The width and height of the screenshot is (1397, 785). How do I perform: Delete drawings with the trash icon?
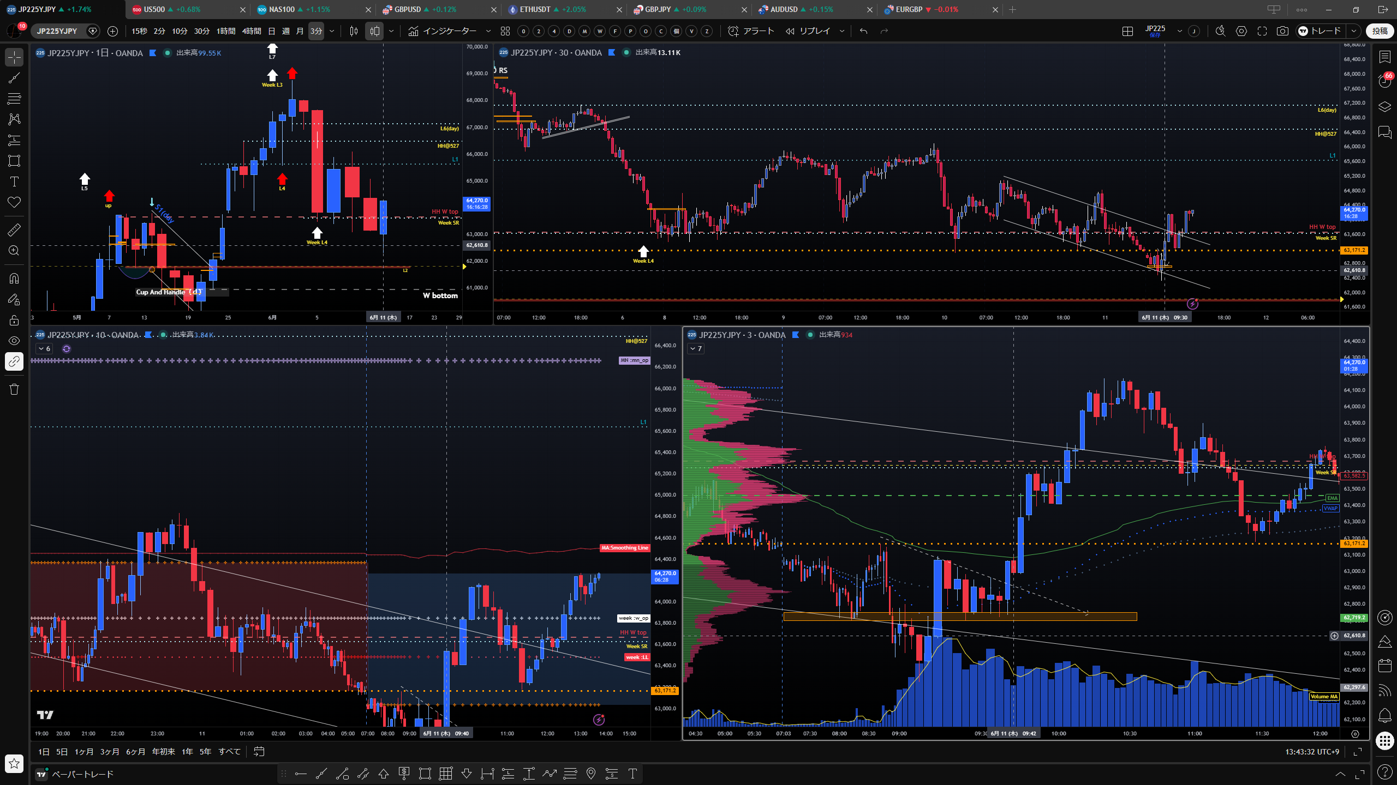14,389
